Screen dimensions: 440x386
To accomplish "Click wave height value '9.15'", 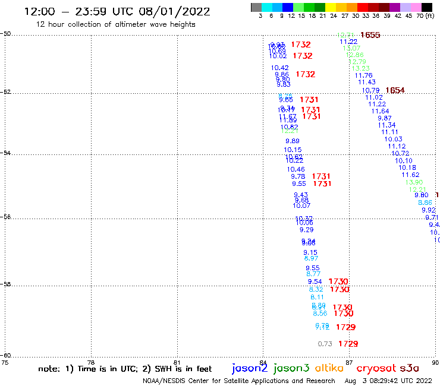I will (x=310, y=252).
